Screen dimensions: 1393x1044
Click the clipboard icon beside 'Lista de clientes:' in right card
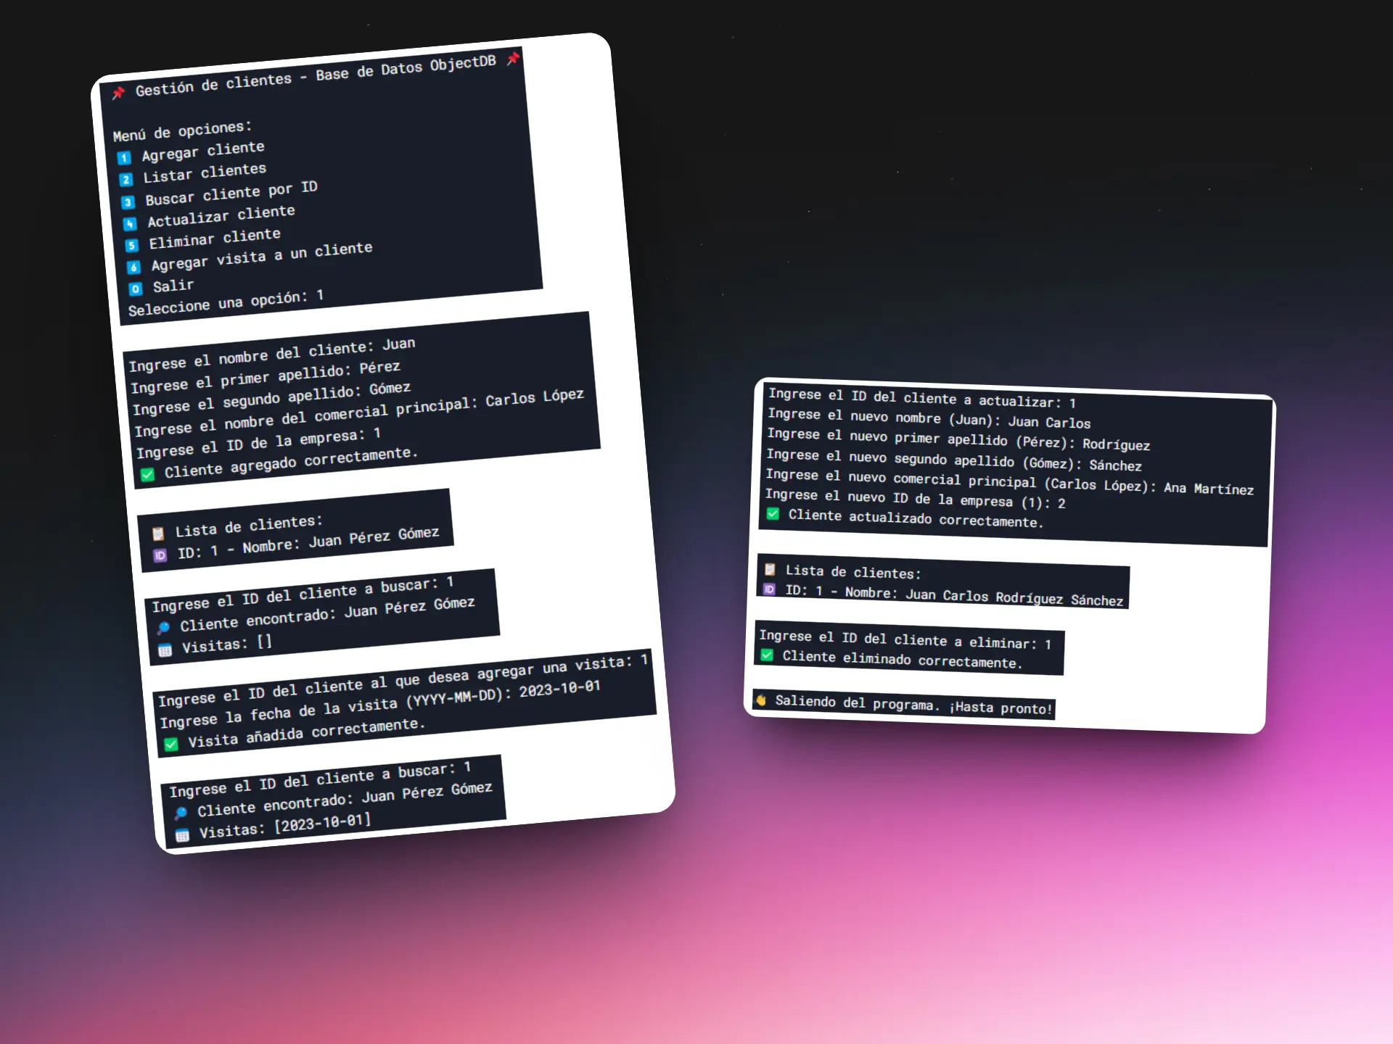click(770, 569)
